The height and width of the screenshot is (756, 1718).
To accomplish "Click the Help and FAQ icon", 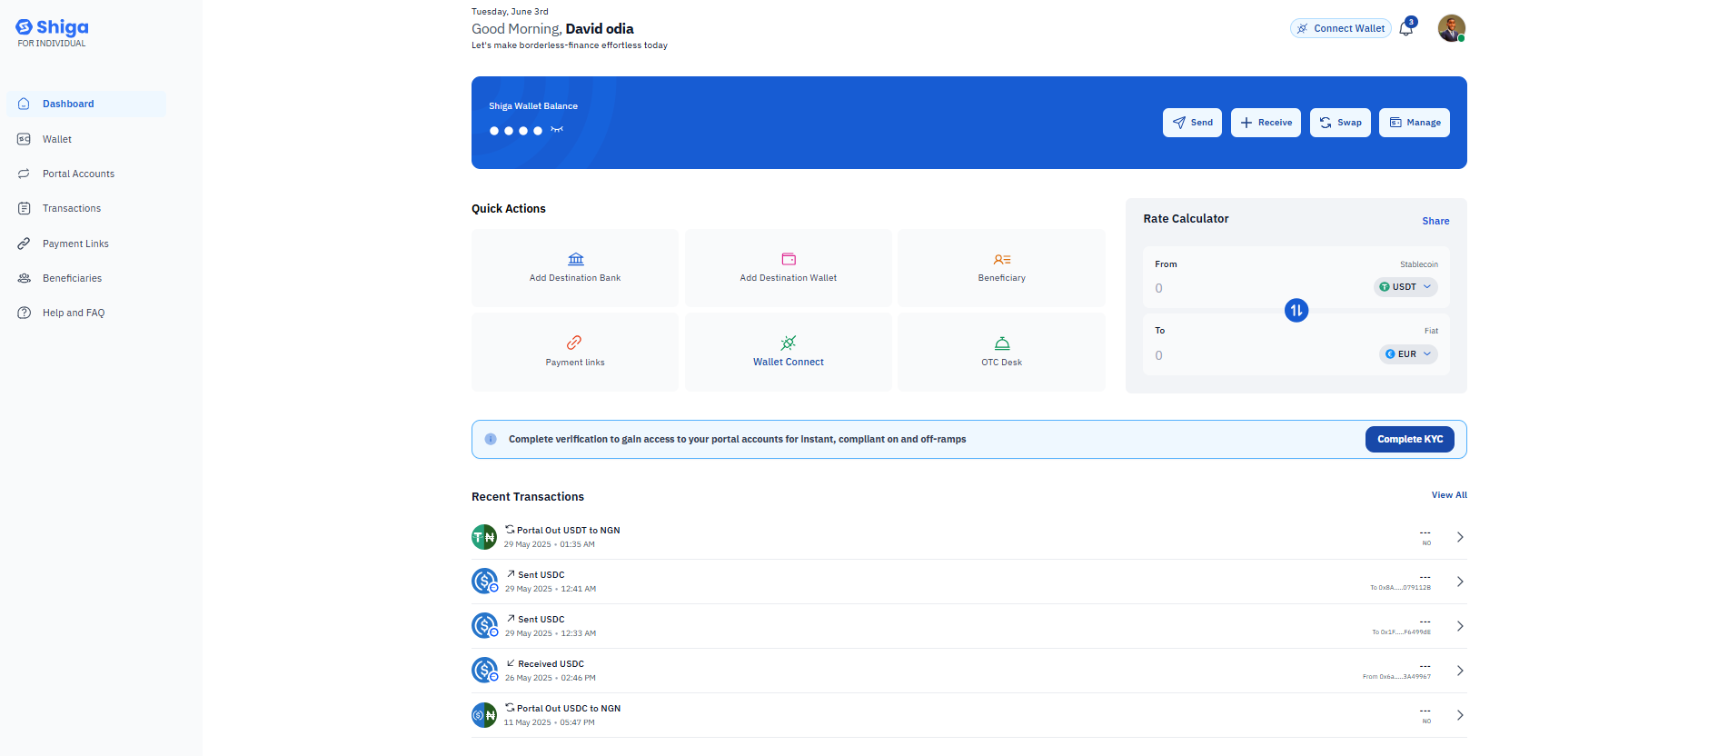I will tap(25, 313).
